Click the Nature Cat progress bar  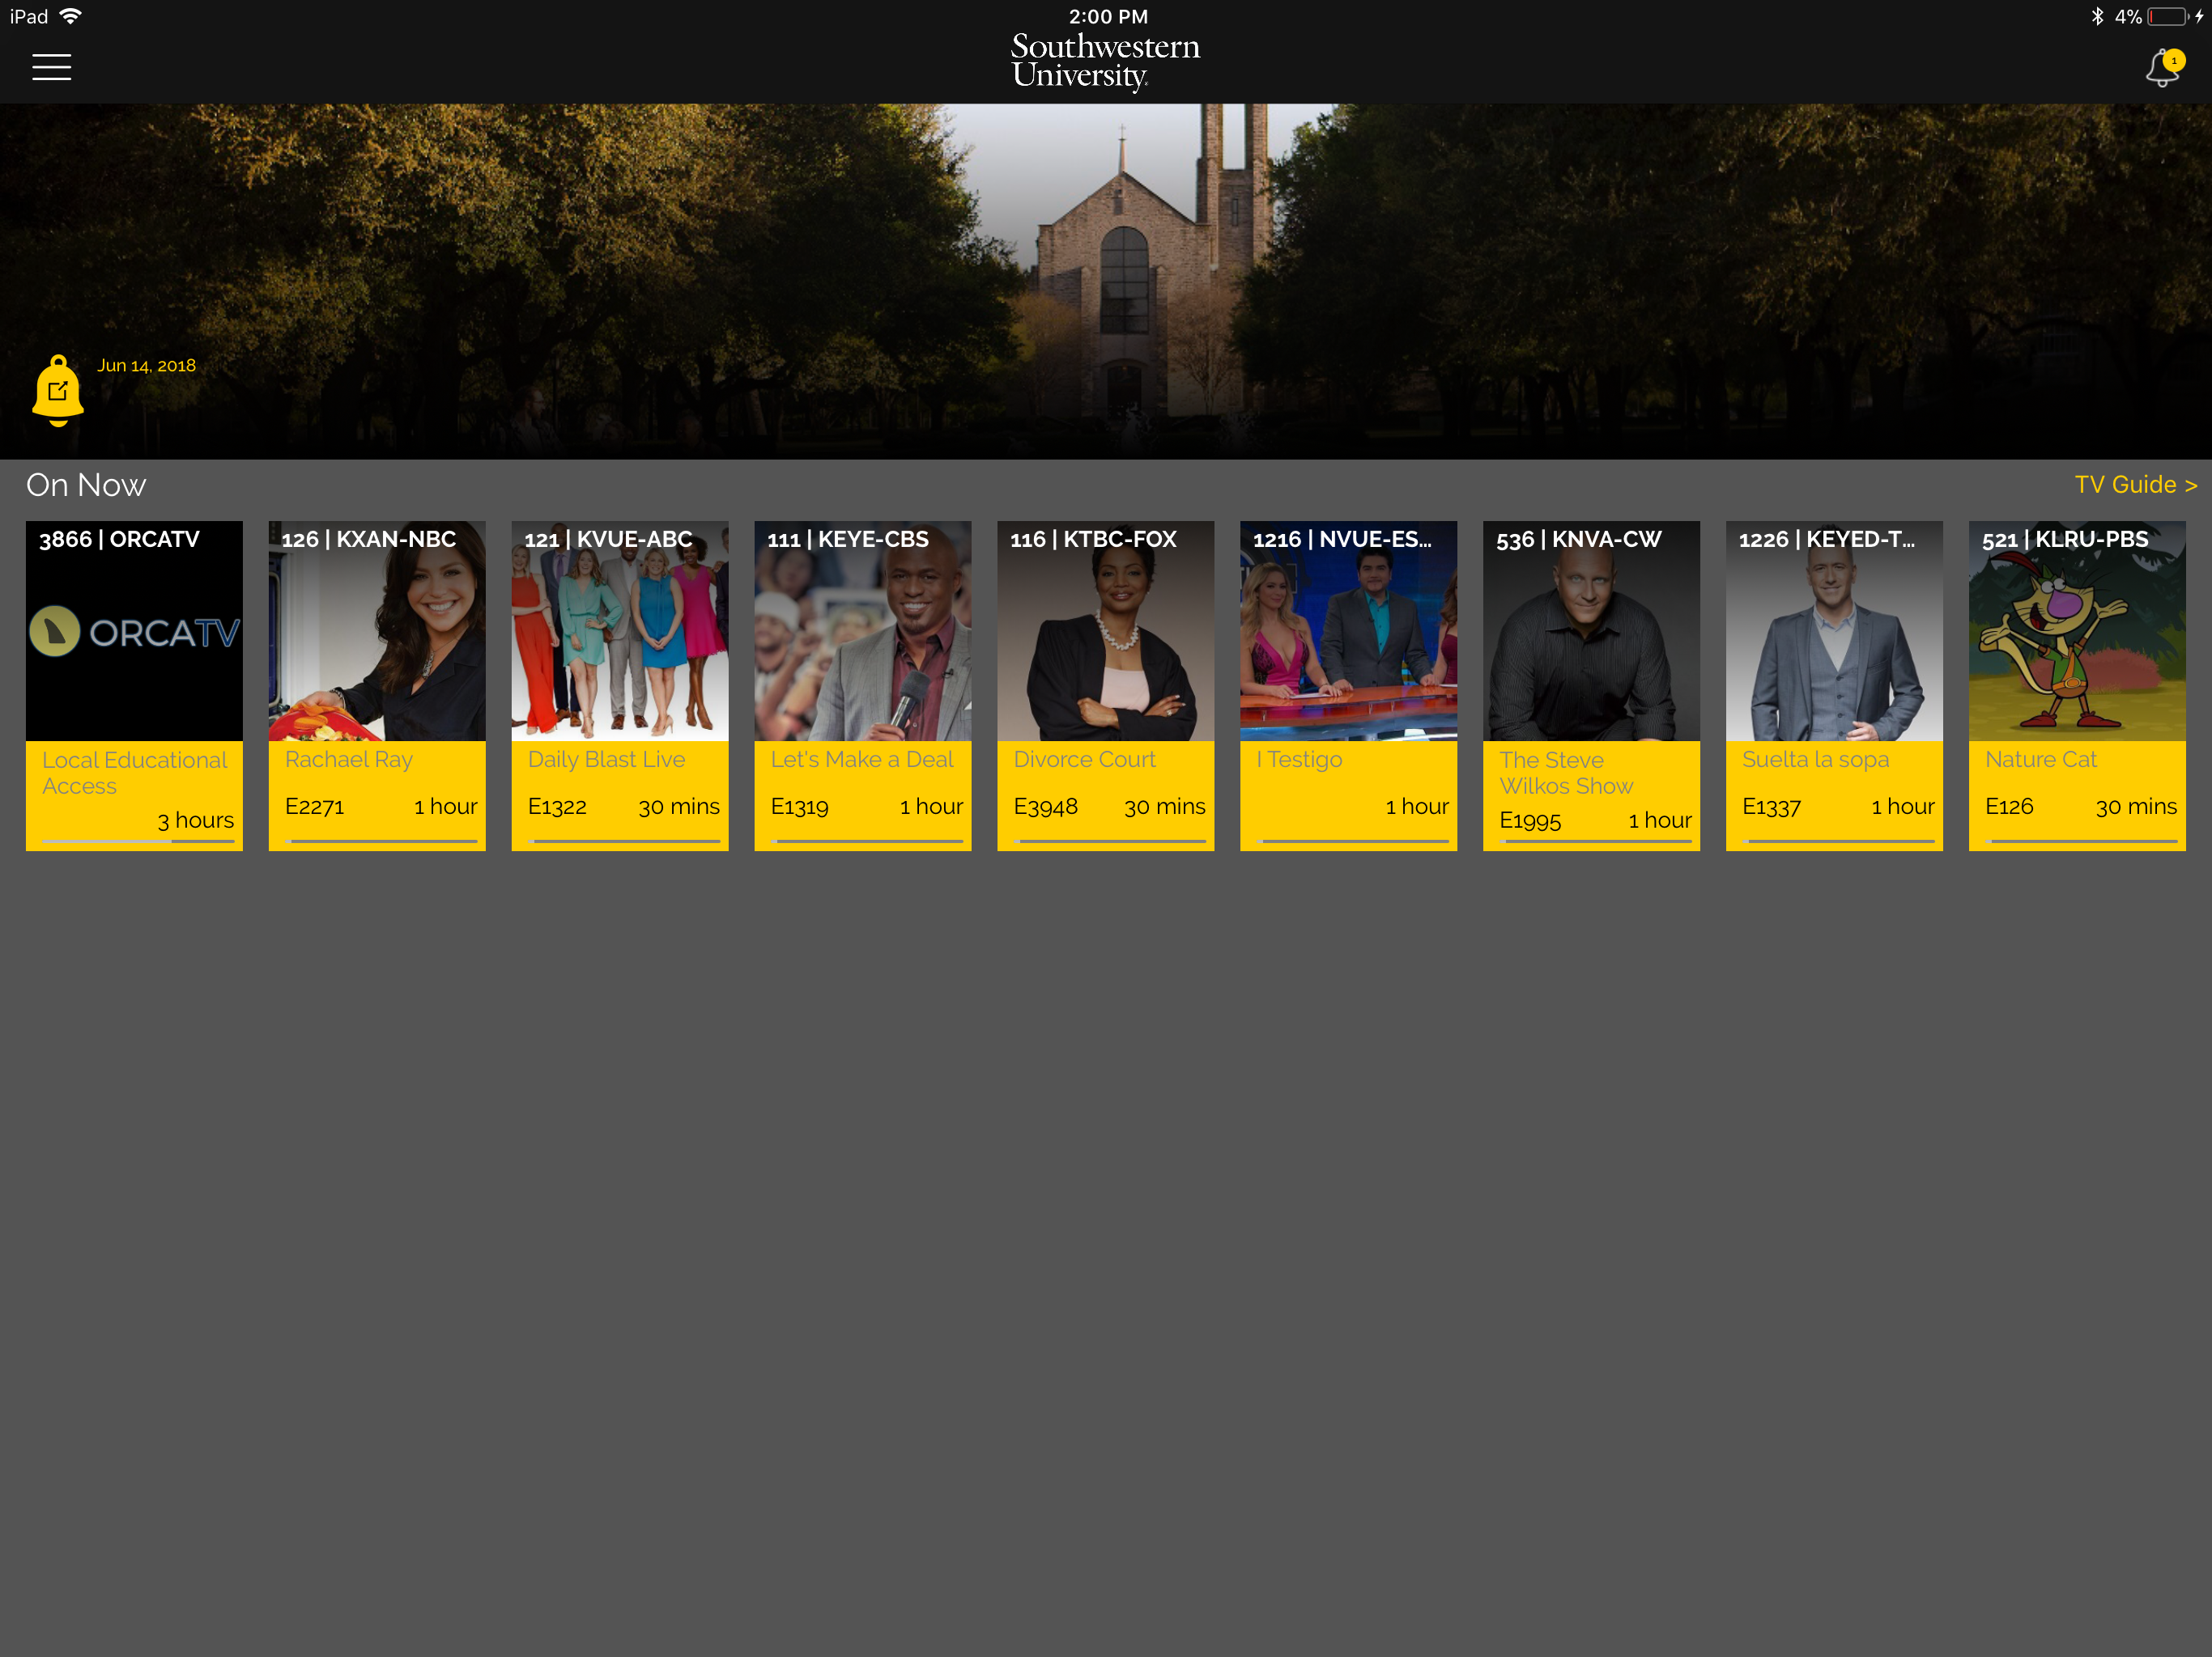click(2082, 841)
